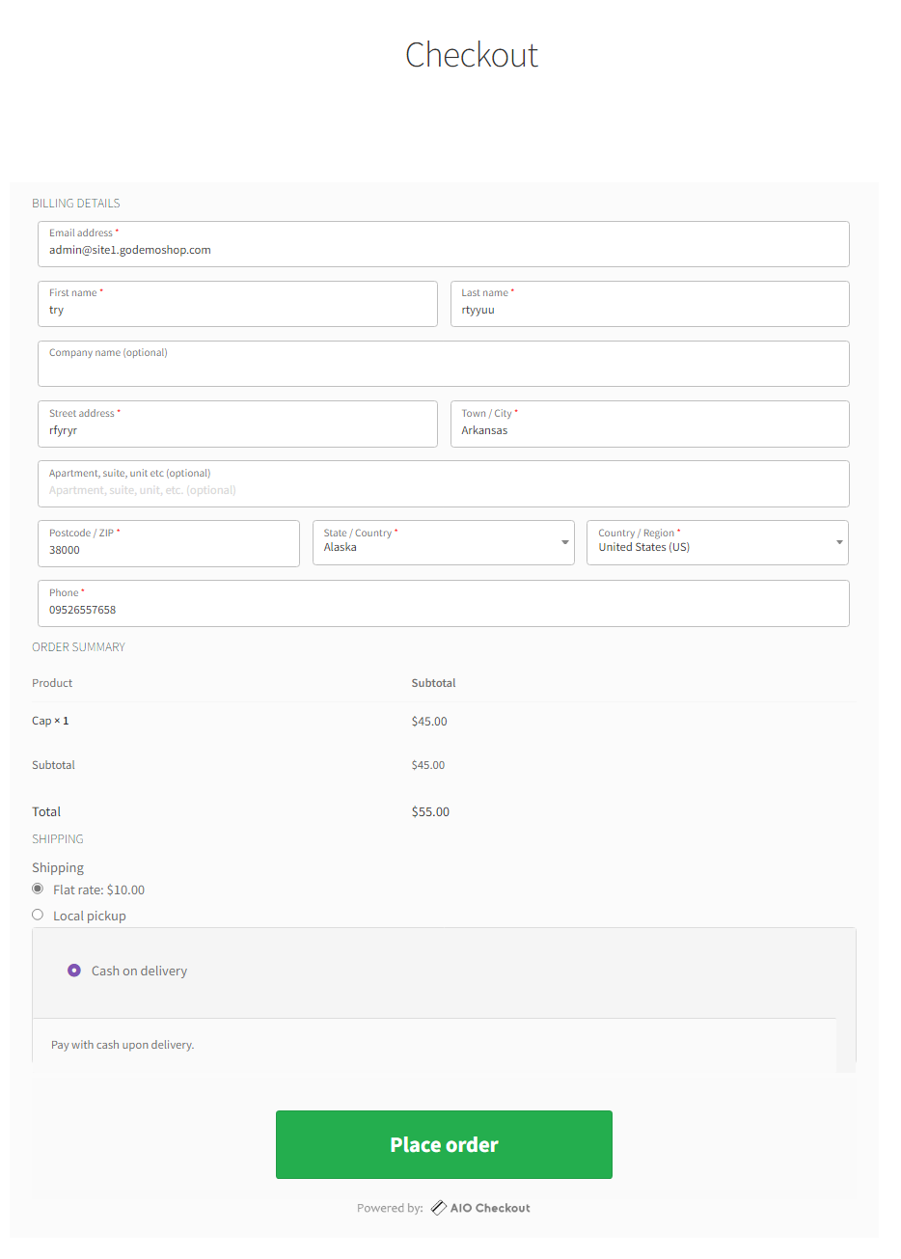901x1259 pixels.
Task: Click the State dropdown arrow showing Alaska
Action: click(565, 543)
